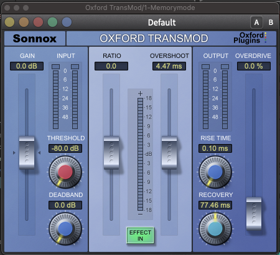Image resolution: width=280 pixels, height=255 pixels.
Task: Click the left OUTPUT meter clip indicator
Action: 205,67
